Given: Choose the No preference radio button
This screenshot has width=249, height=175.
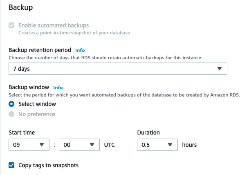Looking at the screenshot, I should 11,114.
